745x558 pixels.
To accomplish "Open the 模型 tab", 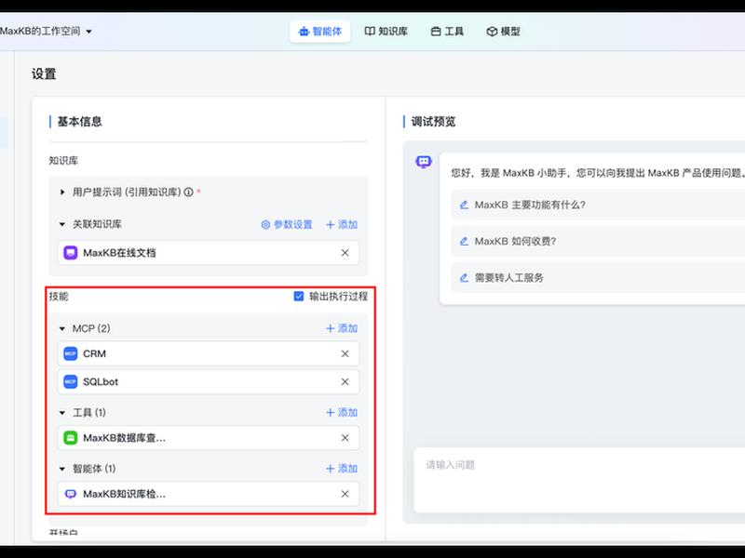I will click(503, 32).
